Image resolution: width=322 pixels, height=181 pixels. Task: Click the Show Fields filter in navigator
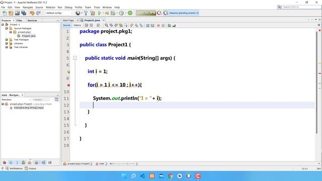(x=11, y=162)
